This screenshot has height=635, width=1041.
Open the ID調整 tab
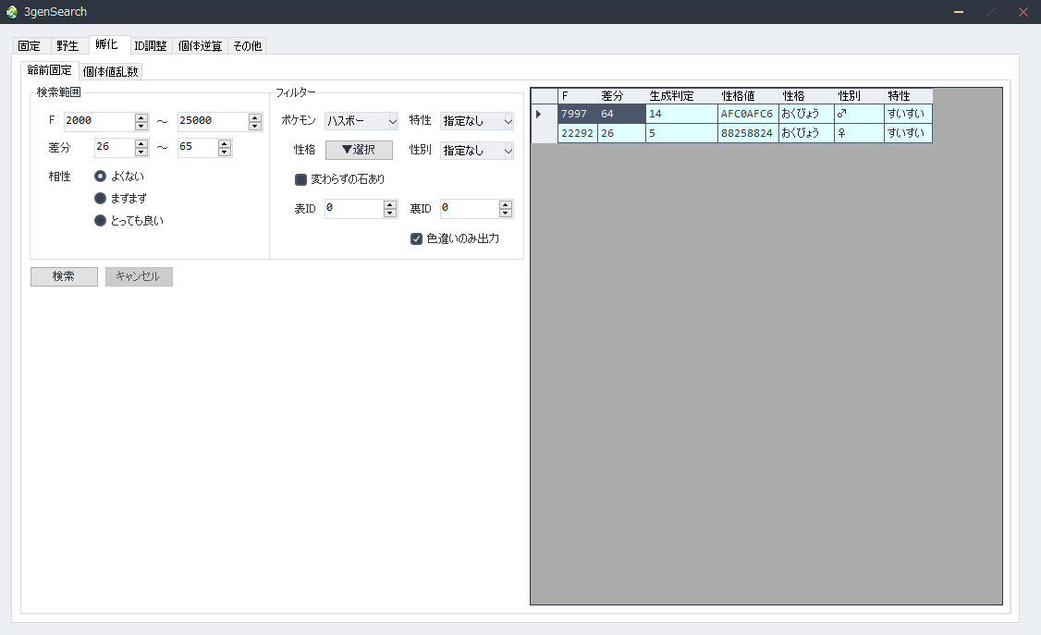(x=150, y=45)
